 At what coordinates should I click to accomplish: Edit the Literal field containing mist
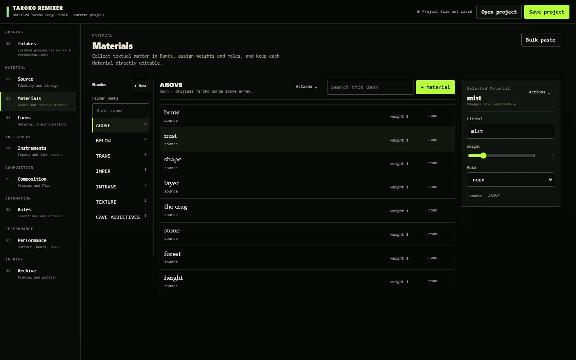click(510, 131)
